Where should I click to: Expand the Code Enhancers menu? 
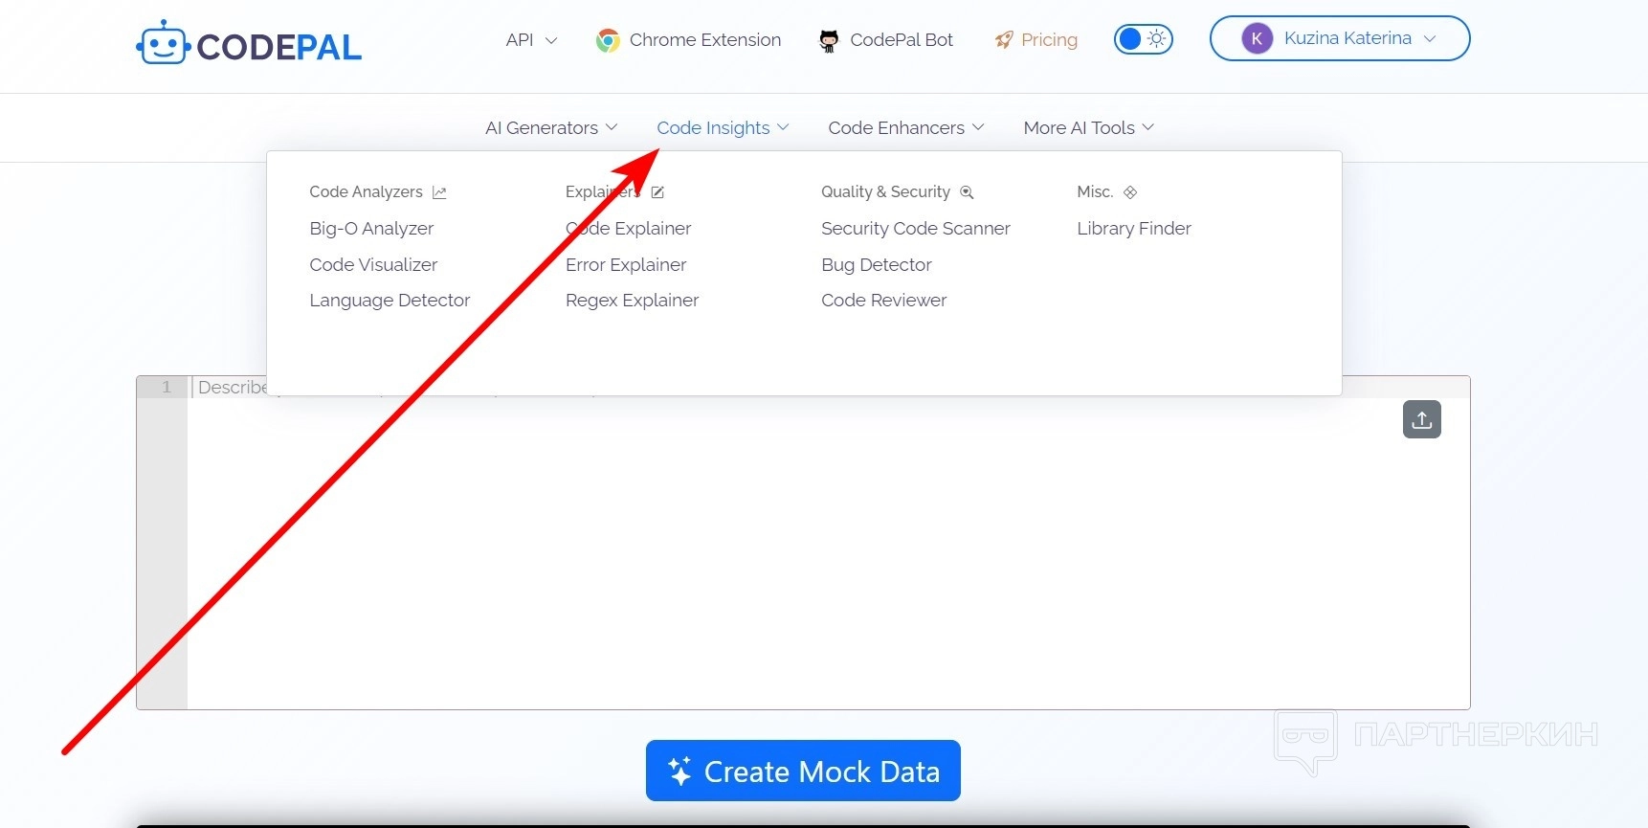[x=906, y=128]
